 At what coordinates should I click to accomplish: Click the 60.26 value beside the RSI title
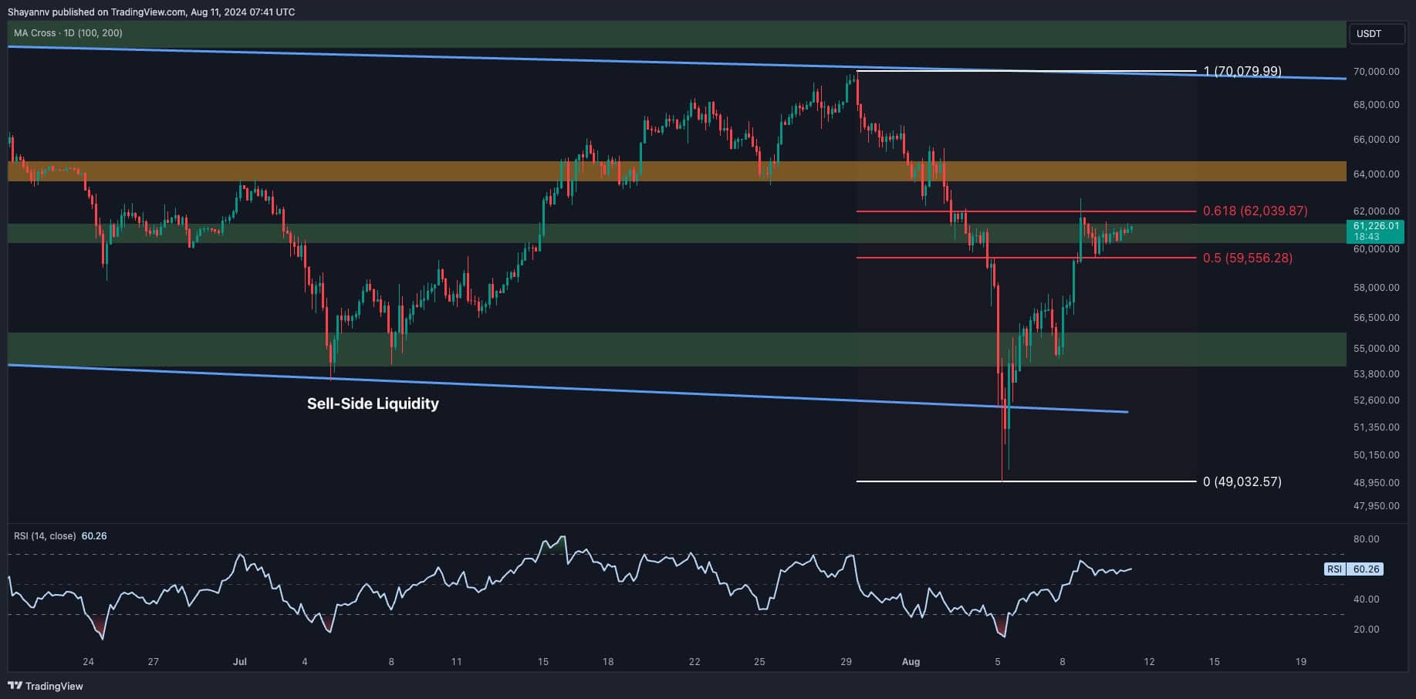coord(94,535)
